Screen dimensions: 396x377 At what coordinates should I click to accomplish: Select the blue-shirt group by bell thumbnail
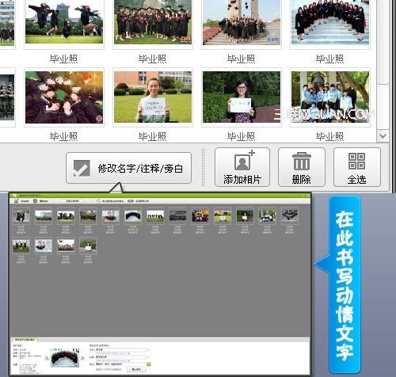[330, 97]
